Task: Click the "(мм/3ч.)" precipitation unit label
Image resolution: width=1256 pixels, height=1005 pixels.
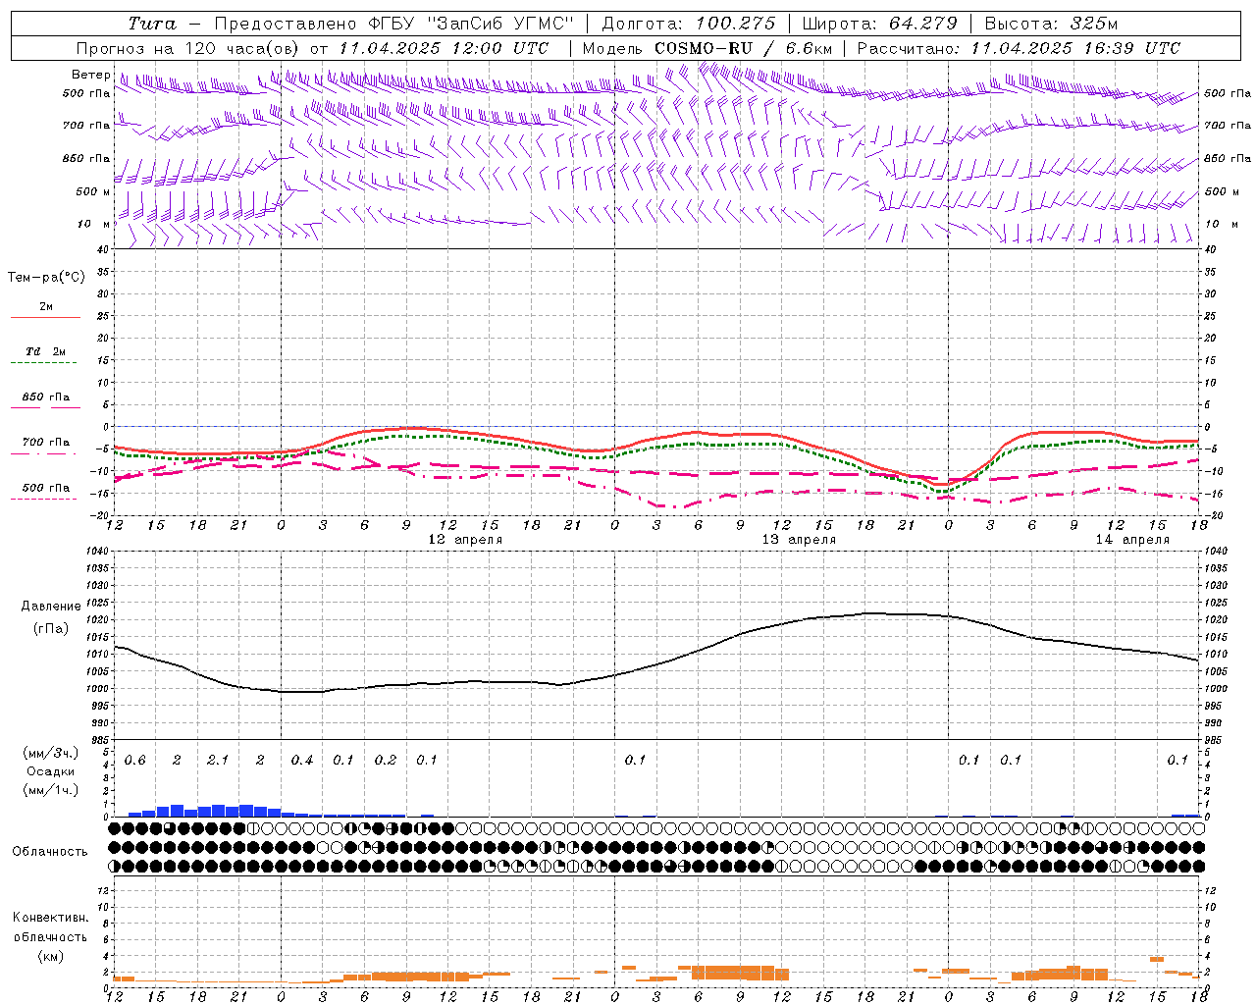Action: [51, 753]
